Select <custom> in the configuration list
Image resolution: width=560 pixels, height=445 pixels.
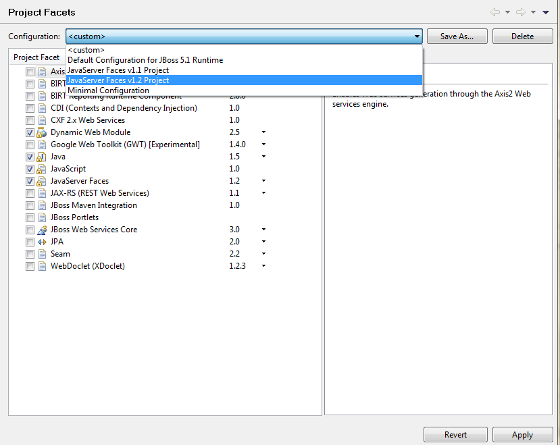pyautogui.click(x=245, y=50)
